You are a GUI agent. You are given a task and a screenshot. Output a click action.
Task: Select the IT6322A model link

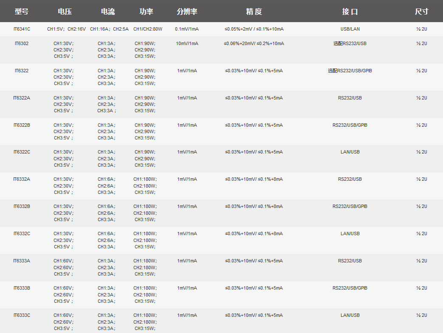(22, 98)
